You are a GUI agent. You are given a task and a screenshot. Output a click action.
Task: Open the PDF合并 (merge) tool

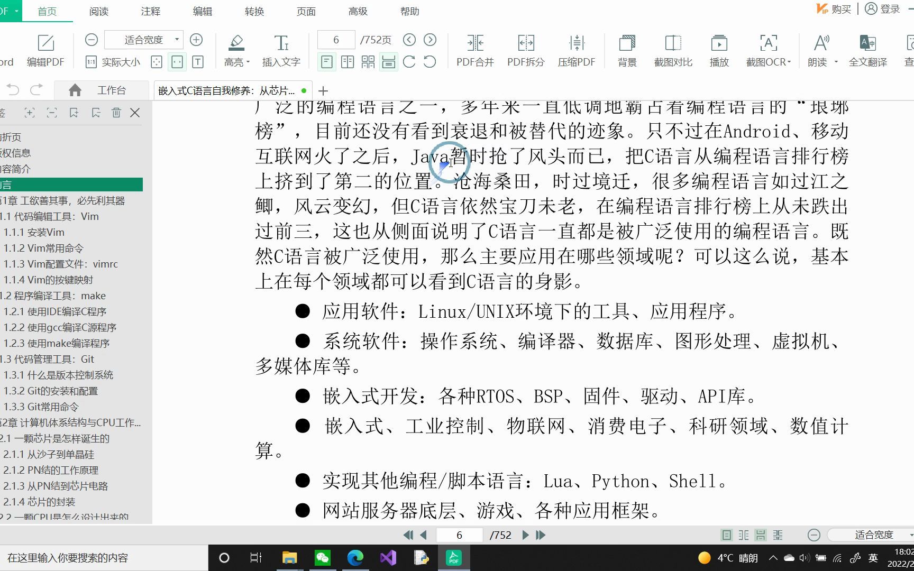[475, 51]
